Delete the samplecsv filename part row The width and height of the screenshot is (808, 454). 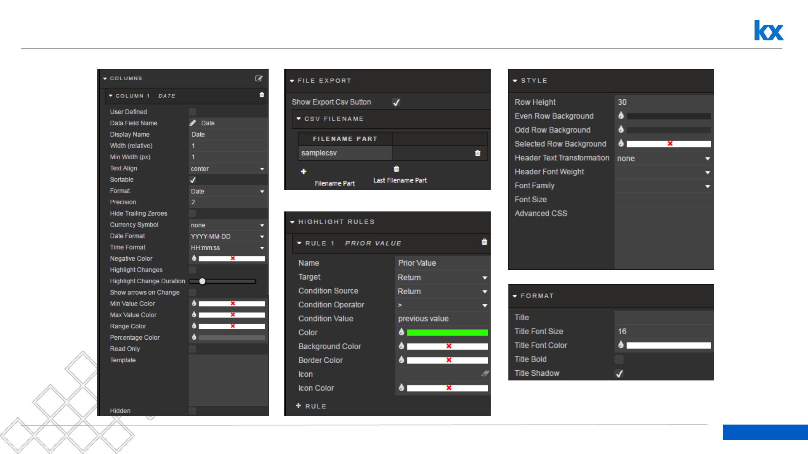pos(477,153)
